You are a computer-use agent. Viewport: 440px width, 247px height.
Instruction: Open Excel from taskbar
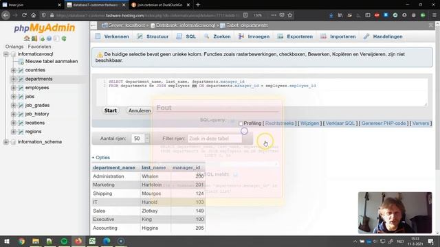(92, 241)
